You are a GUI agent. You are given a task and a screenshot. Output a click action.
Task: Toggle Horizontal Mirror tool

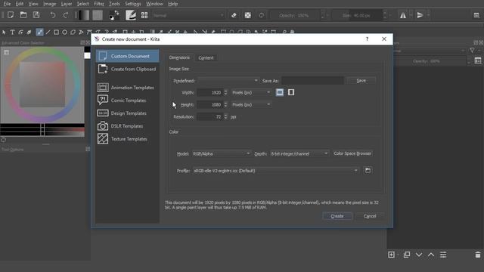(403, 15)
